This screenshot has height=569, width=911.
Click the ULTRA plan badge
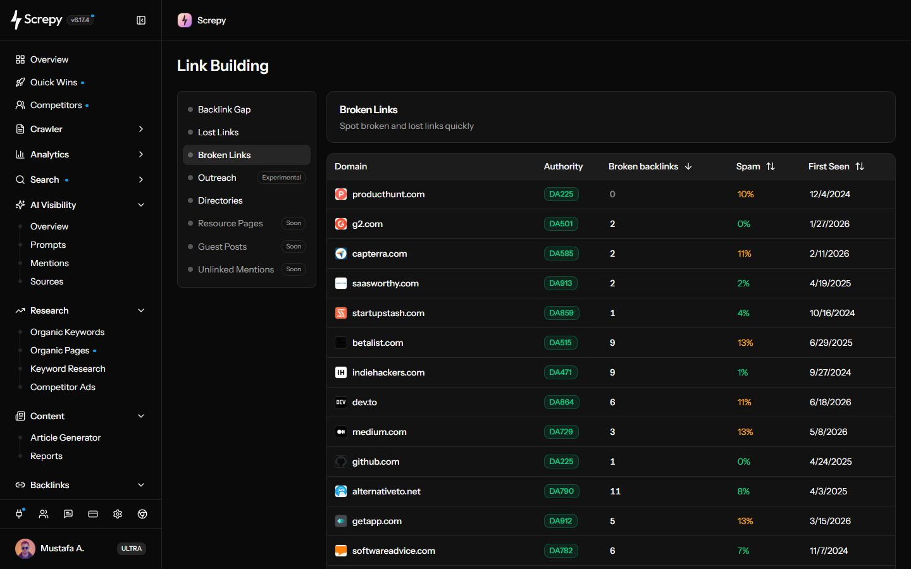tap(132, 549)
